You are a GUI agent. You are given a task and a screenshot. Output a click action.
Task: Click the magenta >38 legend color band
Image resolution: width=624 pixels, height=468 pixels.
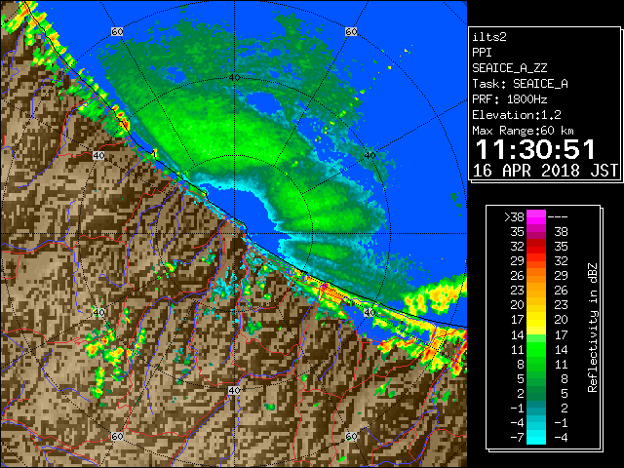point(536,216)
